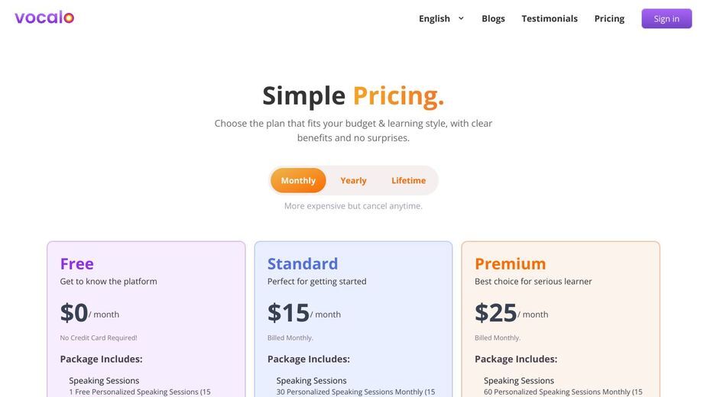The width and height of the screenshot is (707, 397).
Task: Go to Blogs page
Action: point(493,18)
